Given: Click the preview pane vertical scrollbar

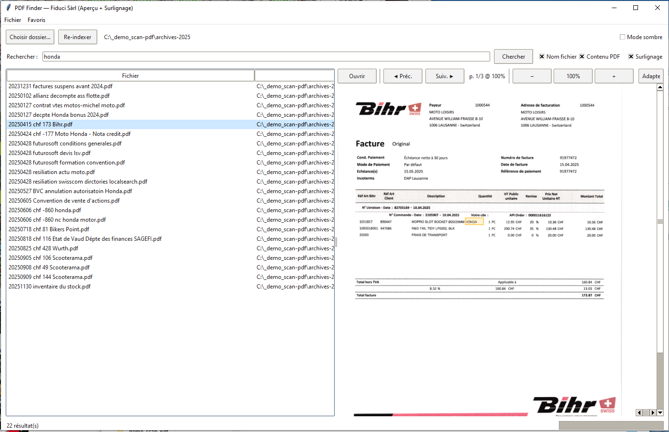Looking at the screenshot, I should tap(659, 222).
